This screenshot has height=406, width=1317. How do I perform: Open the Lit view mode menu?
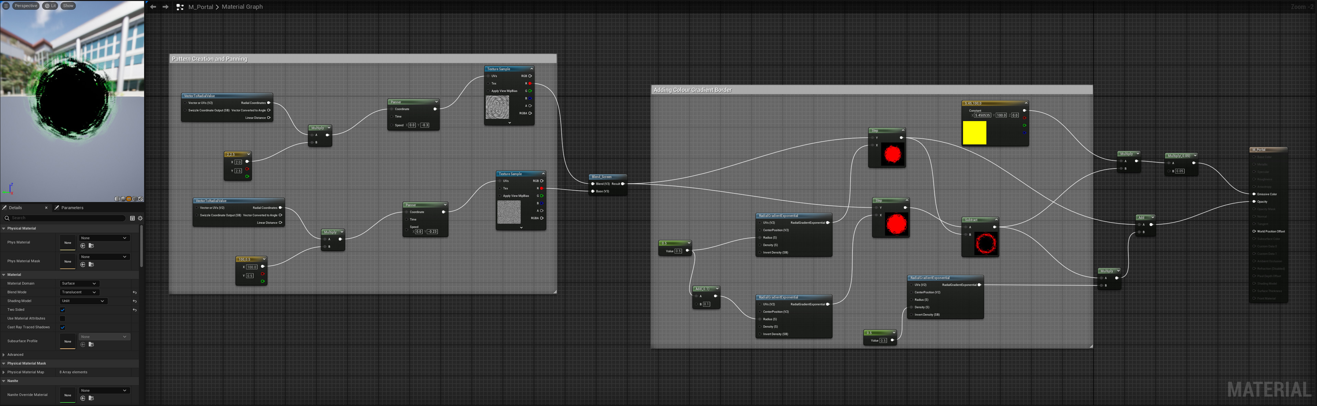pyautogui.click(x=50, y=5)
